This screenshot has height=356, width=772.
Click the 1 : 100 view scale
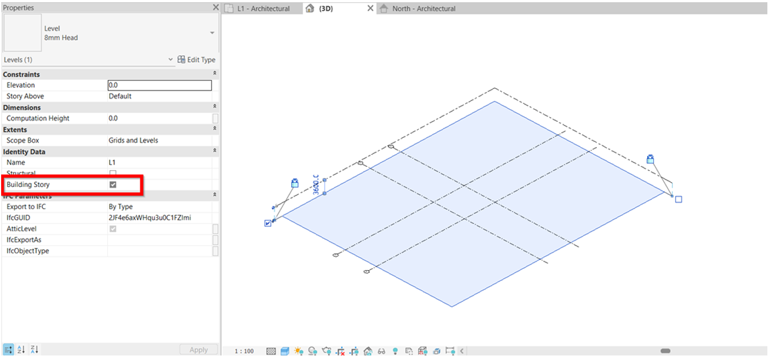click(x=244, y=351)
